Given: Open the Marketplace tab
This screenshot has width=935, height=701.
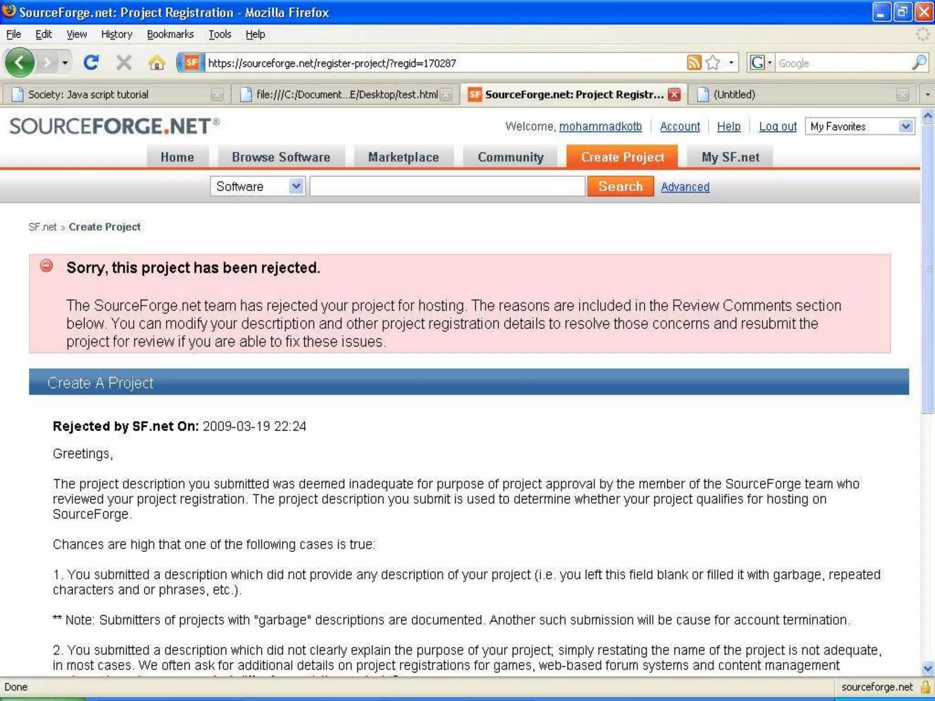Looking at the screenshot, I should coord(404,157).
